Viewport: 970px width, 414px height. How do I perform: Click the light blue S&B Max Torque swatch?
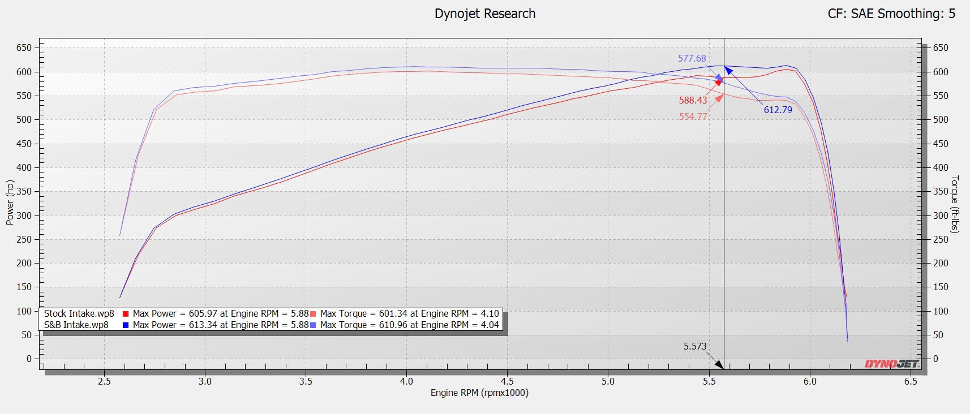click(x=313, y=325)
